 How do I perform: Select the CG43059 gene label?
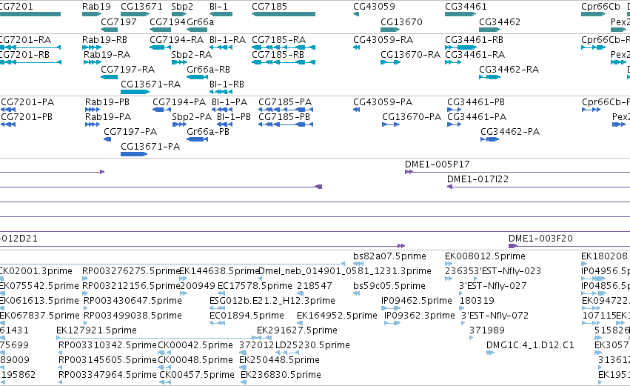[x=374, y=7]
